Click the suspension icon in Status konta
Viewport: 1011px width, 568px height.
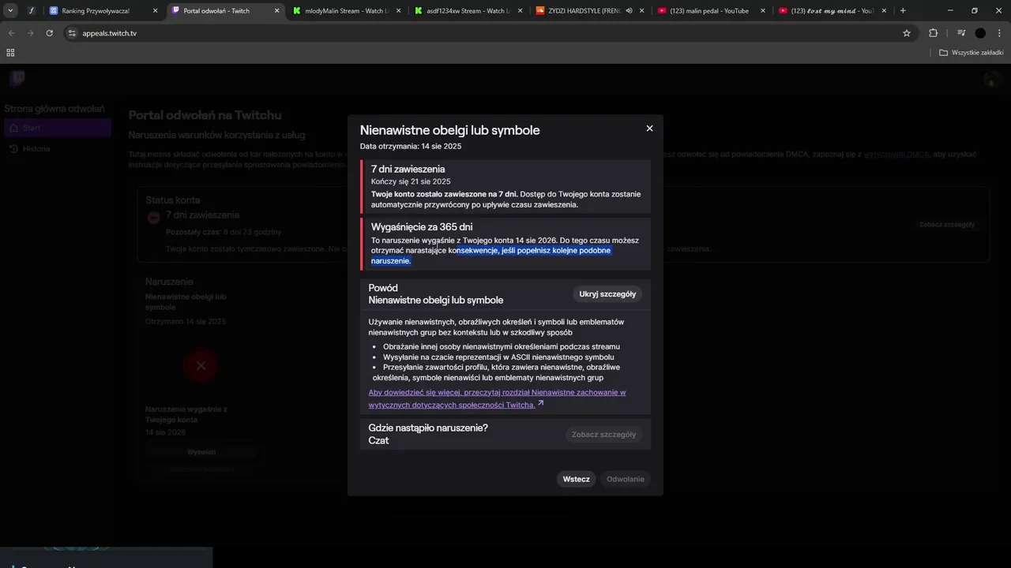click(153, 218)
